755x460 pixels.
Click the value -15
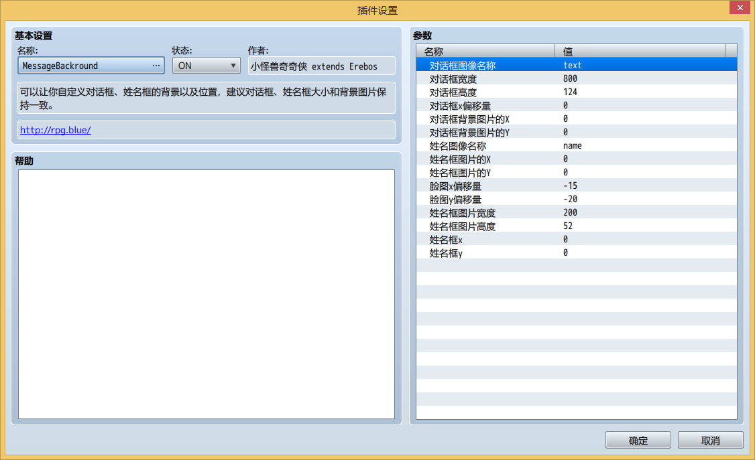pyautogui.click(x=570, y=186)
